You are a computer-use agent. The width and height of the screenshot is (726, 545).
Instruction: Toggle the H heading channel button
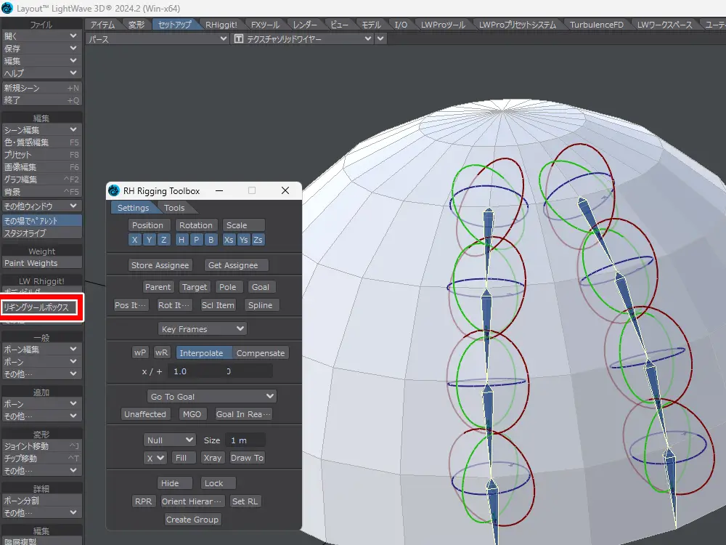tap(181, 240)
